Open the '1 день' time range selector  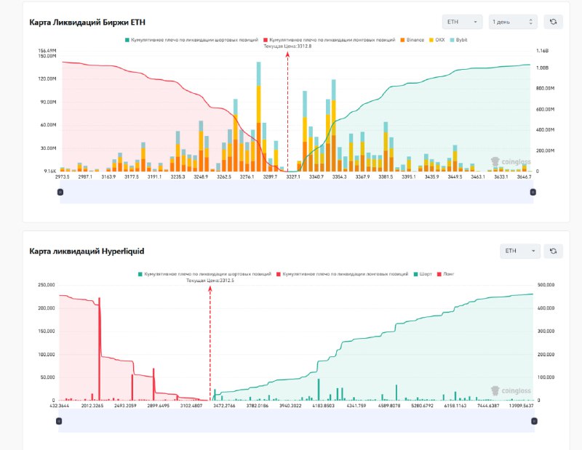[513, 22]
